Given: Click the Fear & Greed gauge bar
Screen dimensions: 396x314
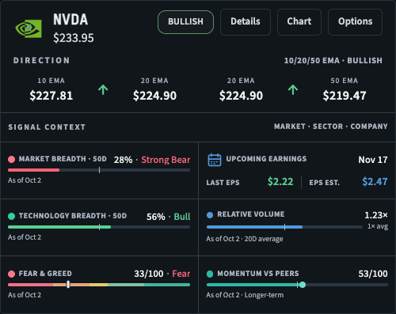Looking at the screenshot, I should 99,285.
